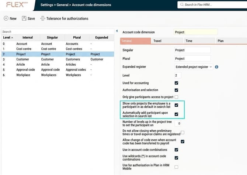Open the Expanded register dropdown
Screen dimensions: 247x175
tap(194, 67)
